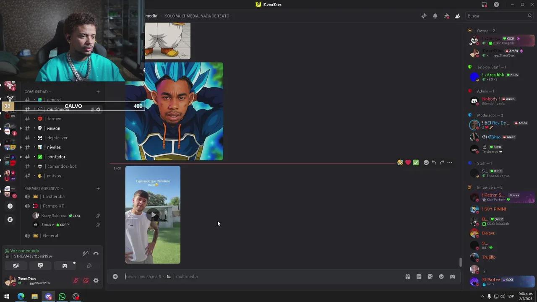Image resolution: width=537 pixels, height=302 pixels.
Task: Open more message options ellipsis
Action: (x=450, y=162)
